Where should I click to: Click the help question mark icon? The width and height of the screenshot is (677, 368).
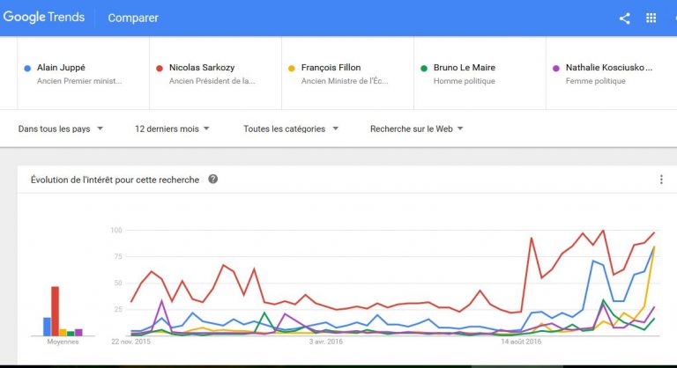pos(212,179)
